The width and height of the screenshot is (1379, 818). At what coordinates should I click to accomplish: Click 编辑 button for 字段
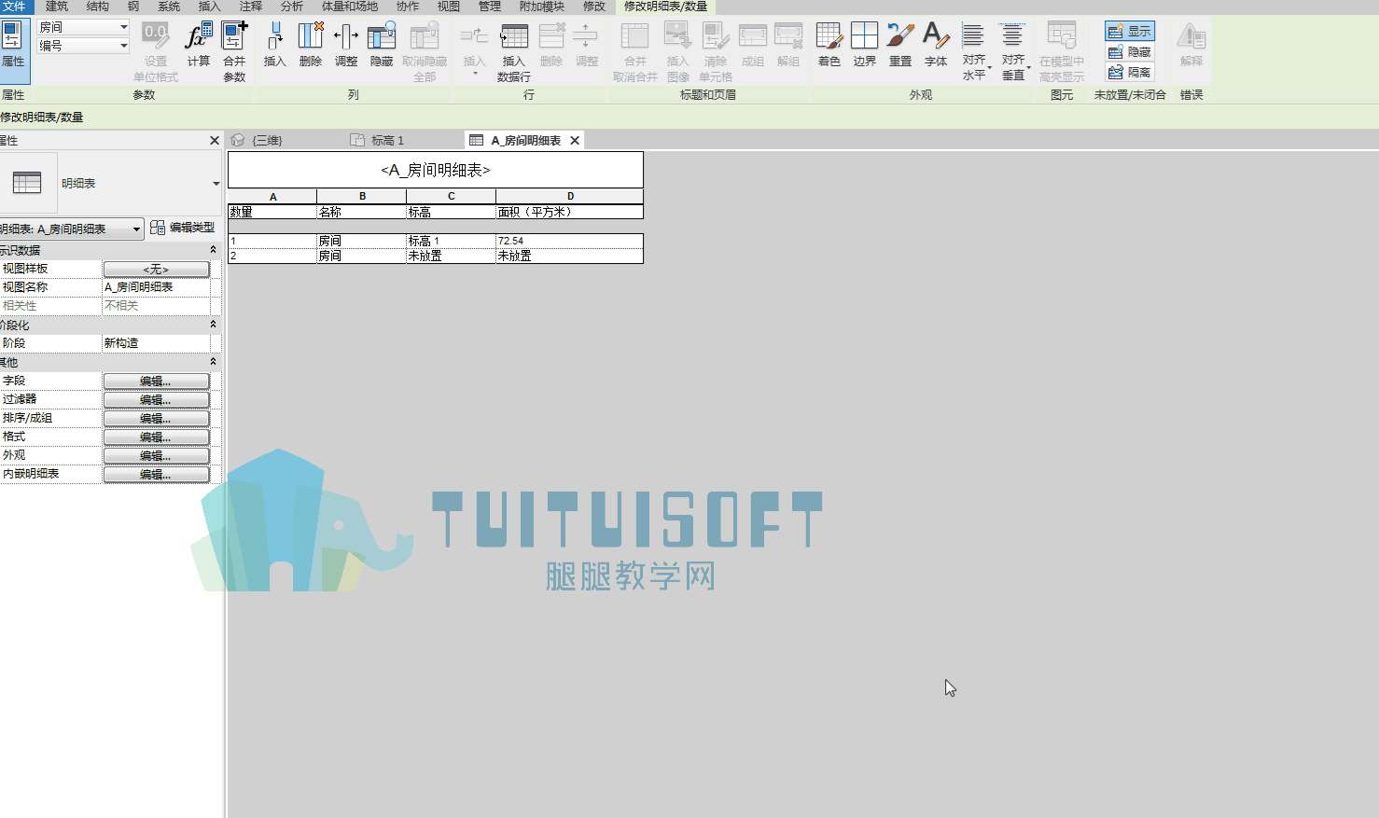point(156,381)
